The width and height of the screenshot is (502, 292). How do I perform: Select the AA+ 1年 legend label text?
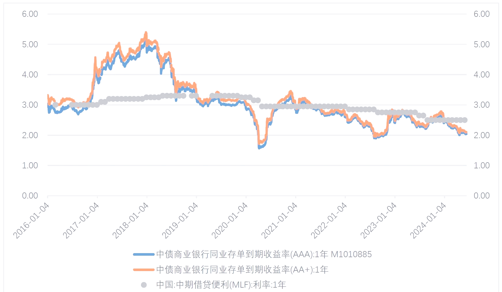pos(242,270)
